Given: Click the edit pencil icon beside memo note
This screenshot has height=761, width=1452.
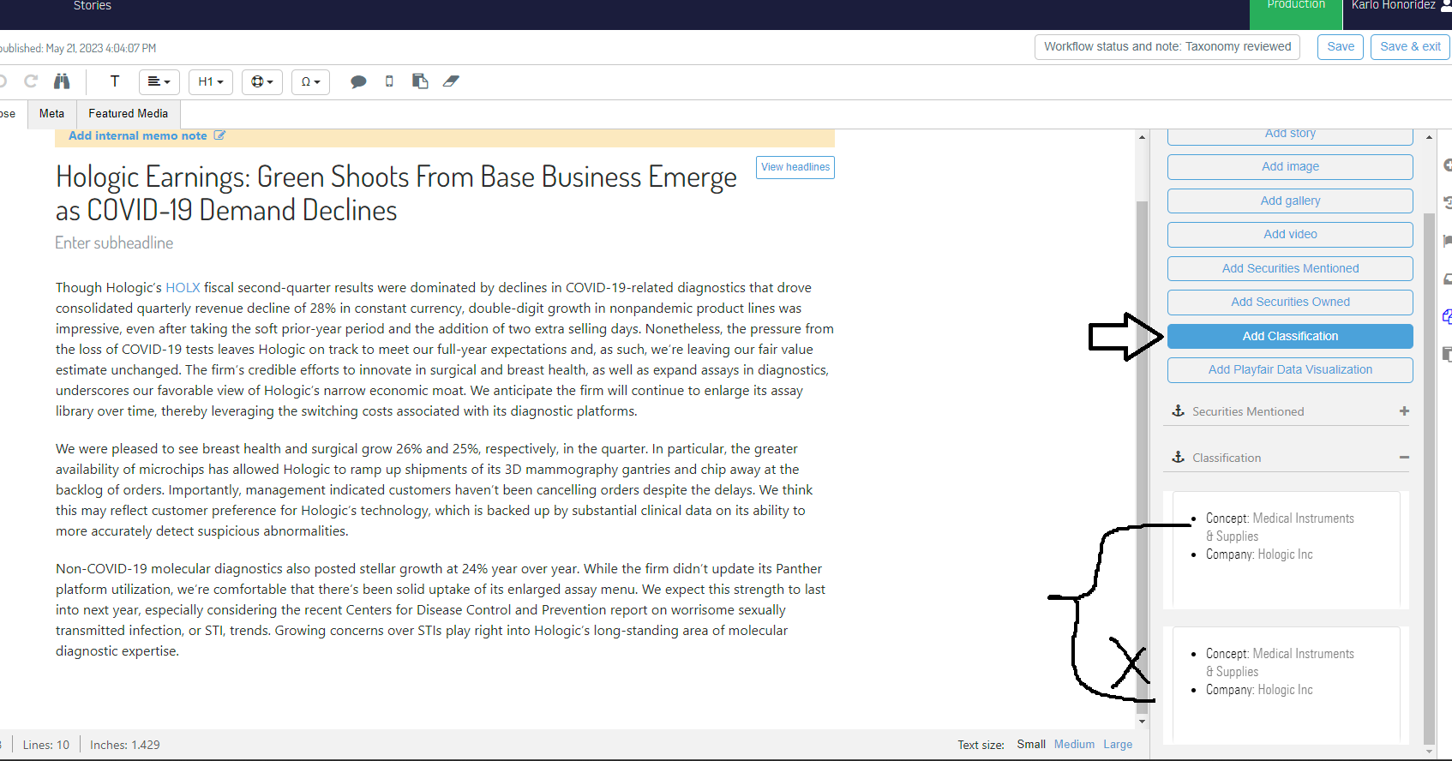Looking at the screenshot, I should pos(219,135).
